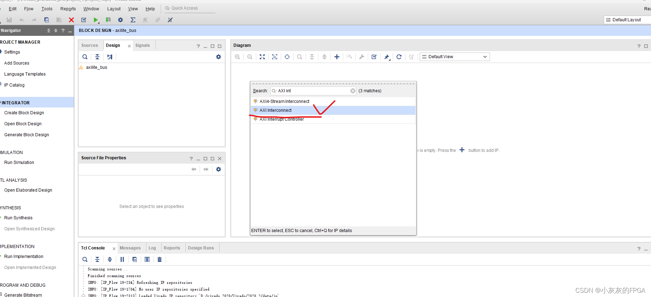Click the pin icon in Diagram toolbar
The image size is (651, 297).
pos(387,57)
